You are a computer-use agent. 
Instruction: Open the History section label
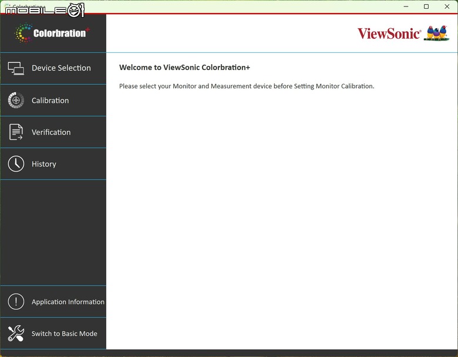click(x=44, y=164)
